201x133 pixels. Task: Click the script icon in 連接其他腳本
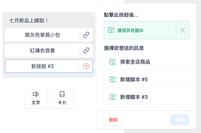pos(111,30)
